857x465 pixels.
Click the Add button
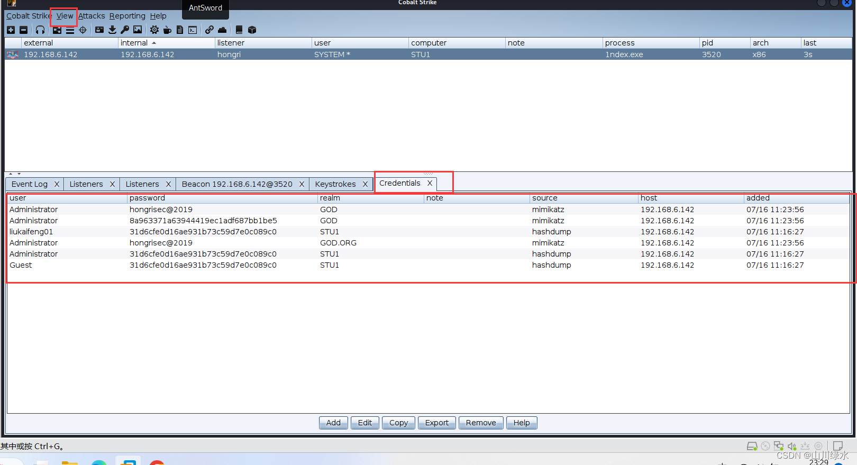(333, 423)
